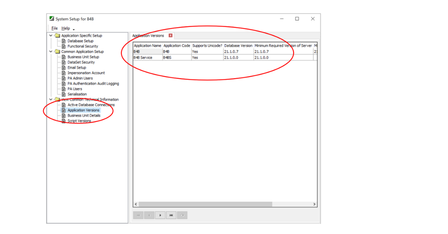Screen dimensions: 448x234
Task: Click the Script Versions document icon
Action: pyautogui.click(x=64, y=121)
